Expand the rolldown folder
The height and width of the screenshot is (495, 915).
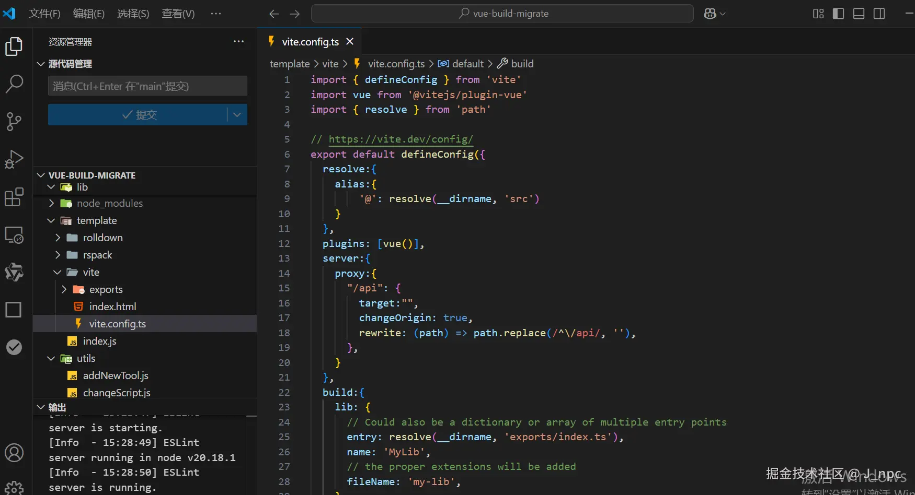coord(102,238)
